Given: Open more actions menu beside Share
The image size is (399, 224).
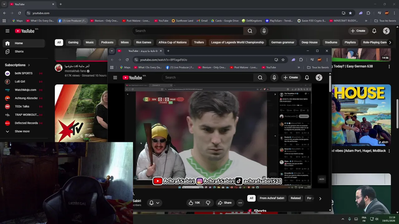Looking at the screenshot, I should point(240,203).
